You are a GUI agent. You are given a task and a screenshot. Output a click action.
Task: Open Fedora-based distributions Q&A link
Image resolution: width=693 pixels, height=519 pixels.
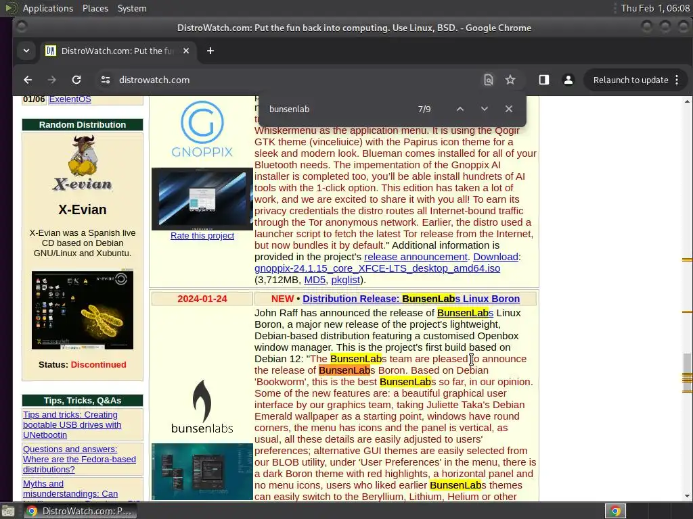(80, 459)
